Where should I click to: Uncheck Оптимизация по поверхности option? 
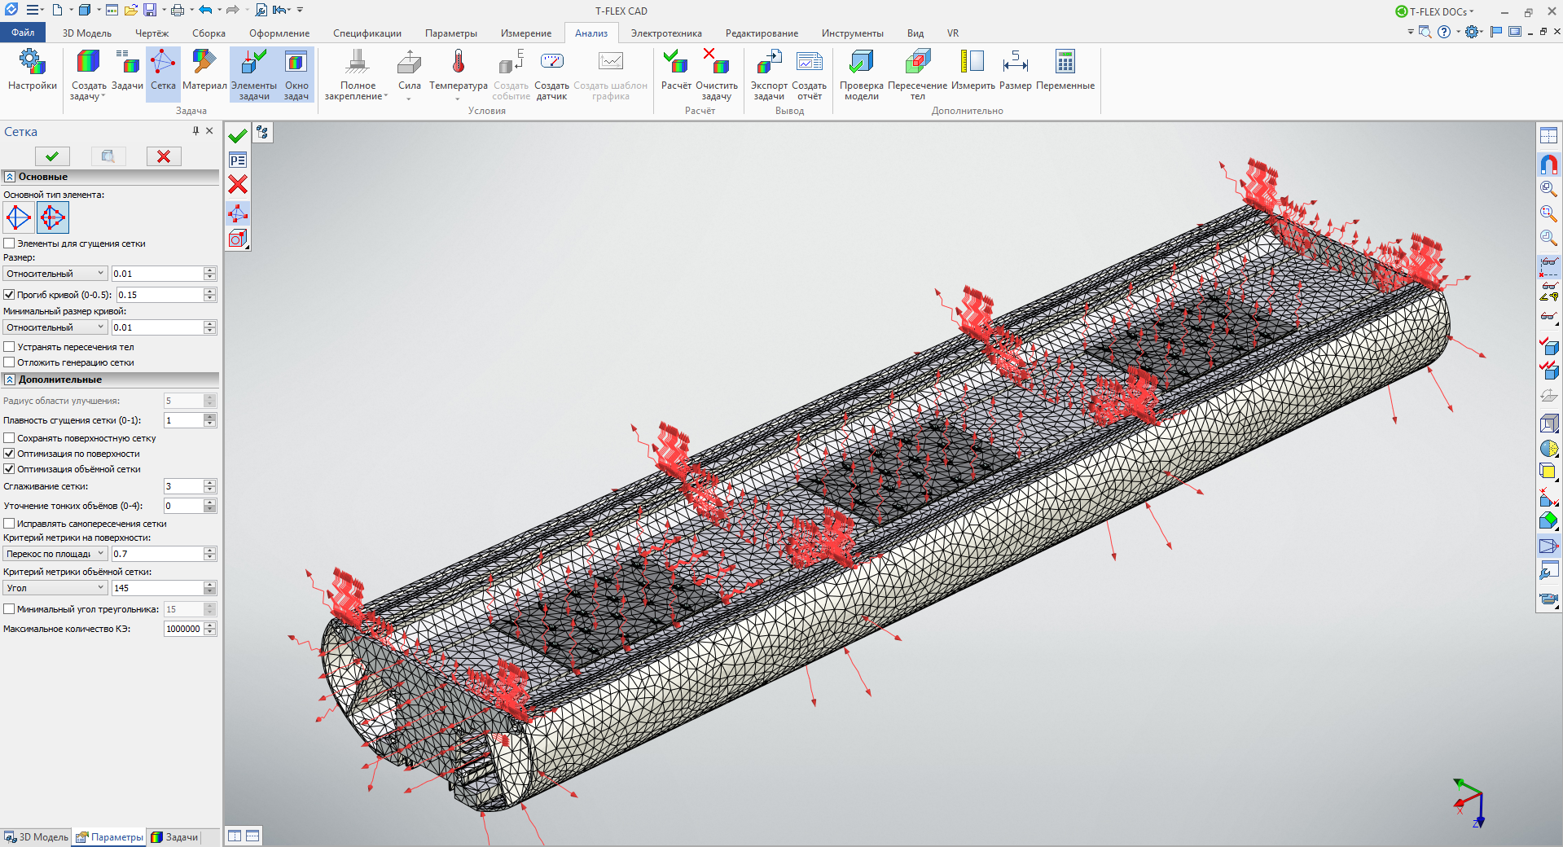point(10,454)
